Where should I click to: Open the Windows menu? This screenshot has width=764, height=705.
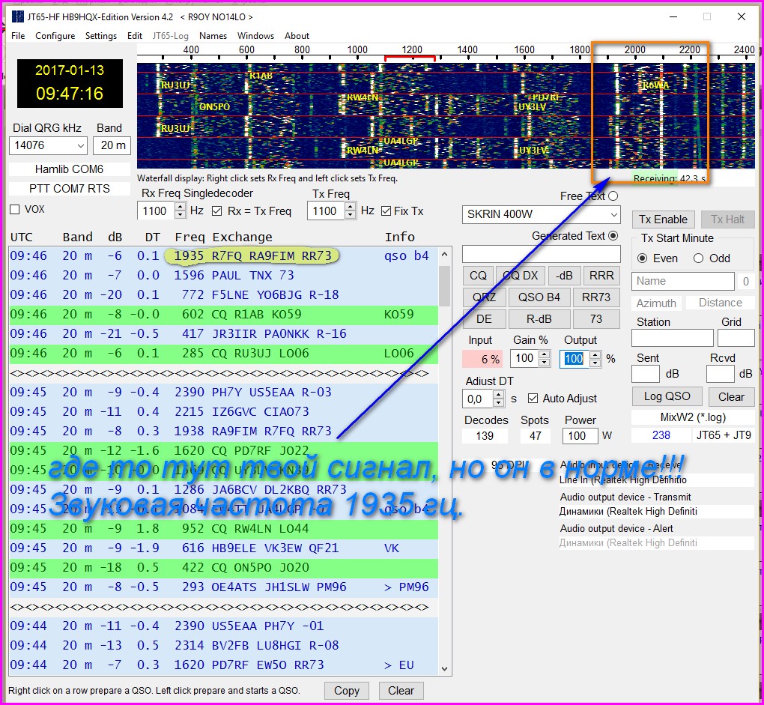point(255,36)
